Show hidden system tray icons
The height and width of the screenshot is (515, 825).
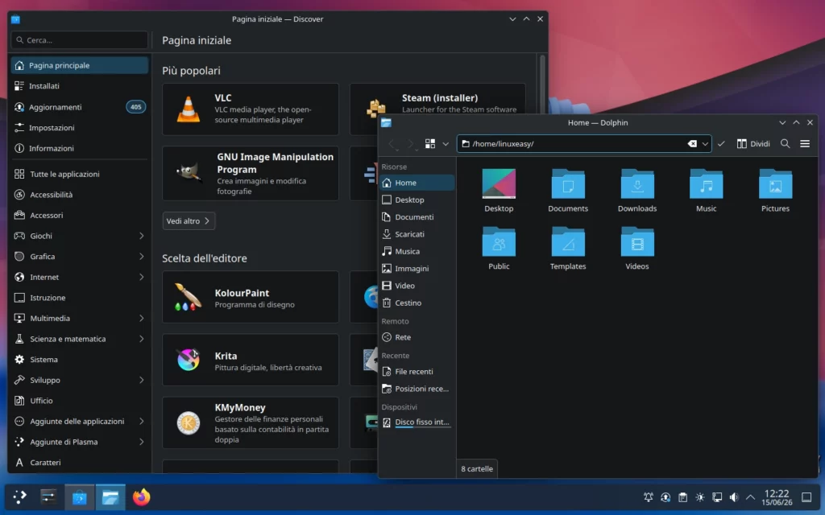click(x=750, y=497)
